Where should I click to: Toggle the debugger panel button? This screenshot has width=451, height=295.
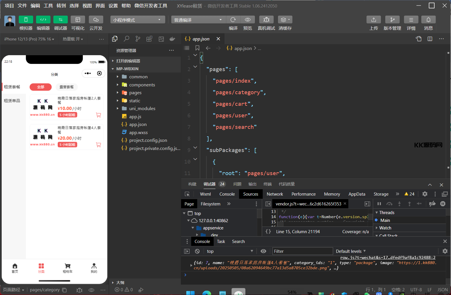click(61, 20)
